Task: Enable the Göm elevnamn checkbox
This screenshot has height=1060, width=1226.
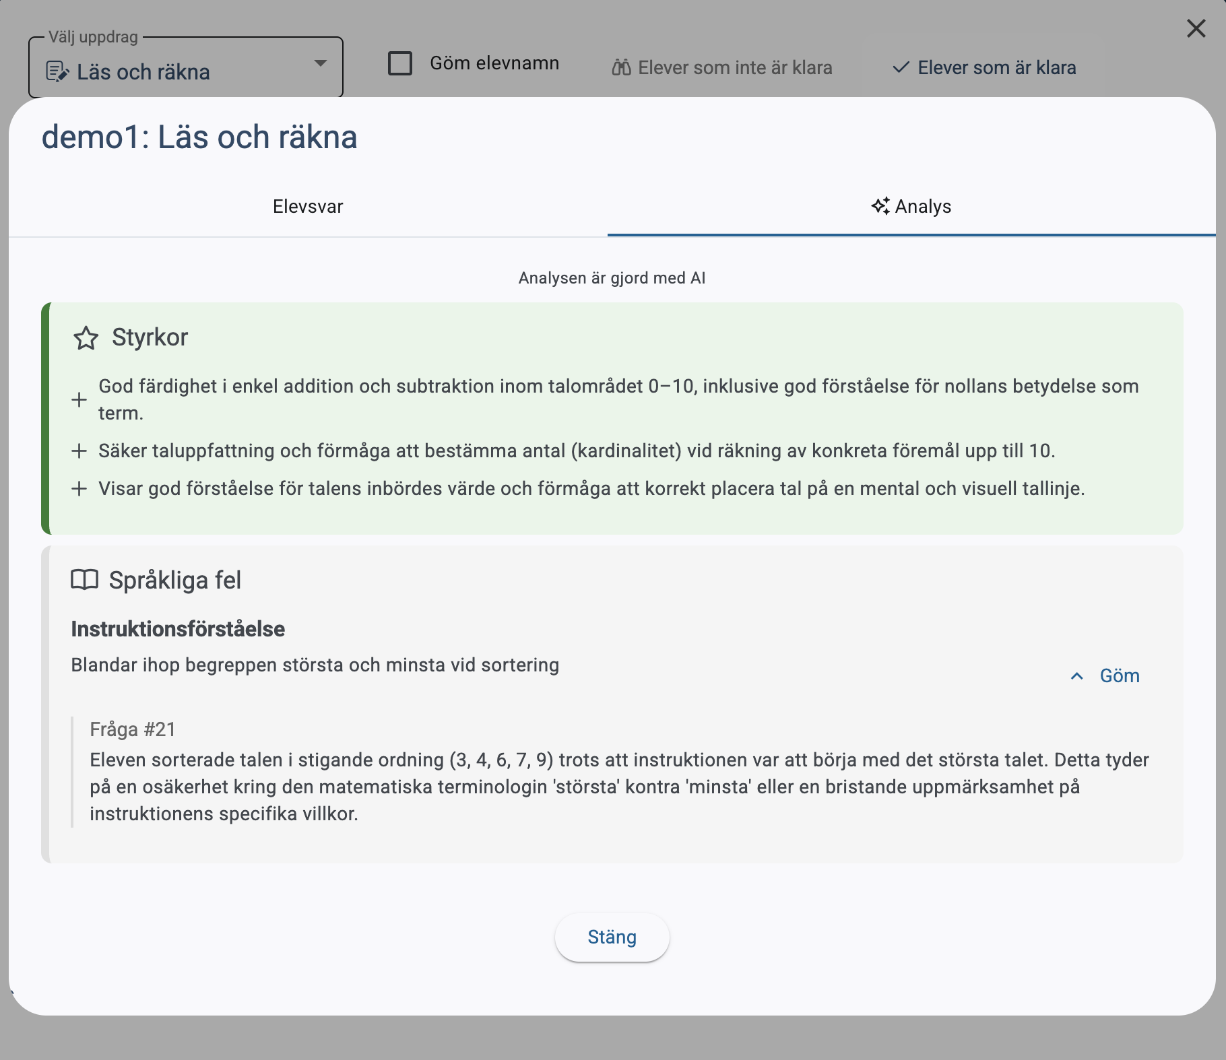Action: (x=400, y=63)
